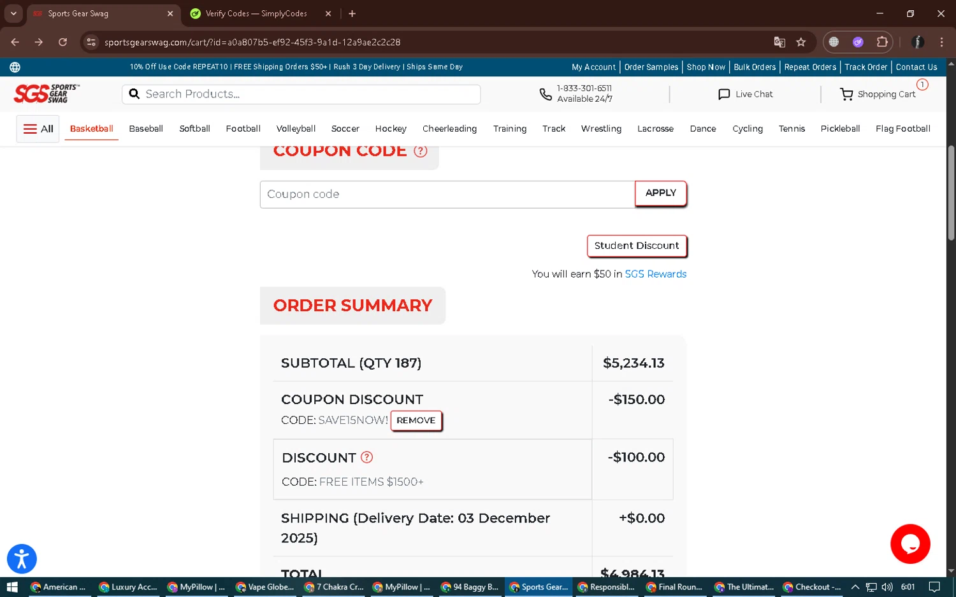Open the red chat bubble widget
The image size is (956, 597).
(x=910, y=544)
